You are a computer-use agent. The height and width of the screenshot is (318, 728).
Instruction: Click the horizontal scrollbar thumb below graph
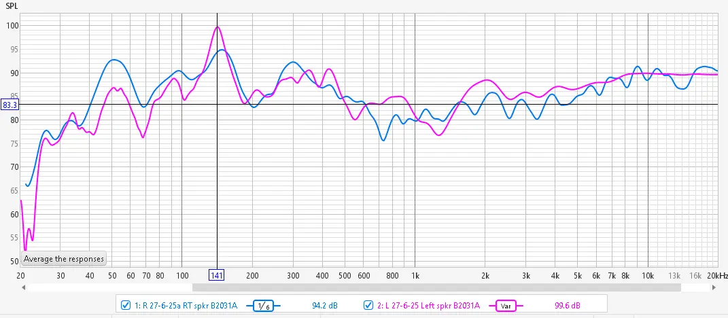[x=436, y=288]
